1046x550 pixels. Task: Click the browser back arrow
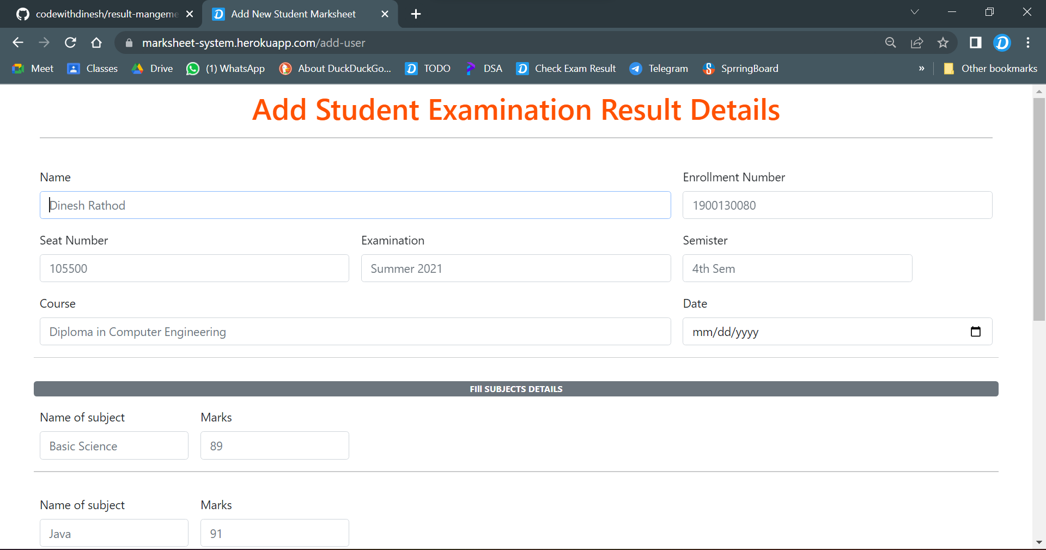tap(18, 42)
